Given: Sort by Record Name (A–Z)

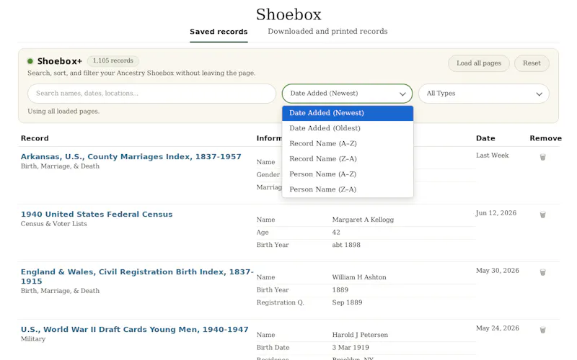Looking at the screenshot, I should [x=348, y=143].
